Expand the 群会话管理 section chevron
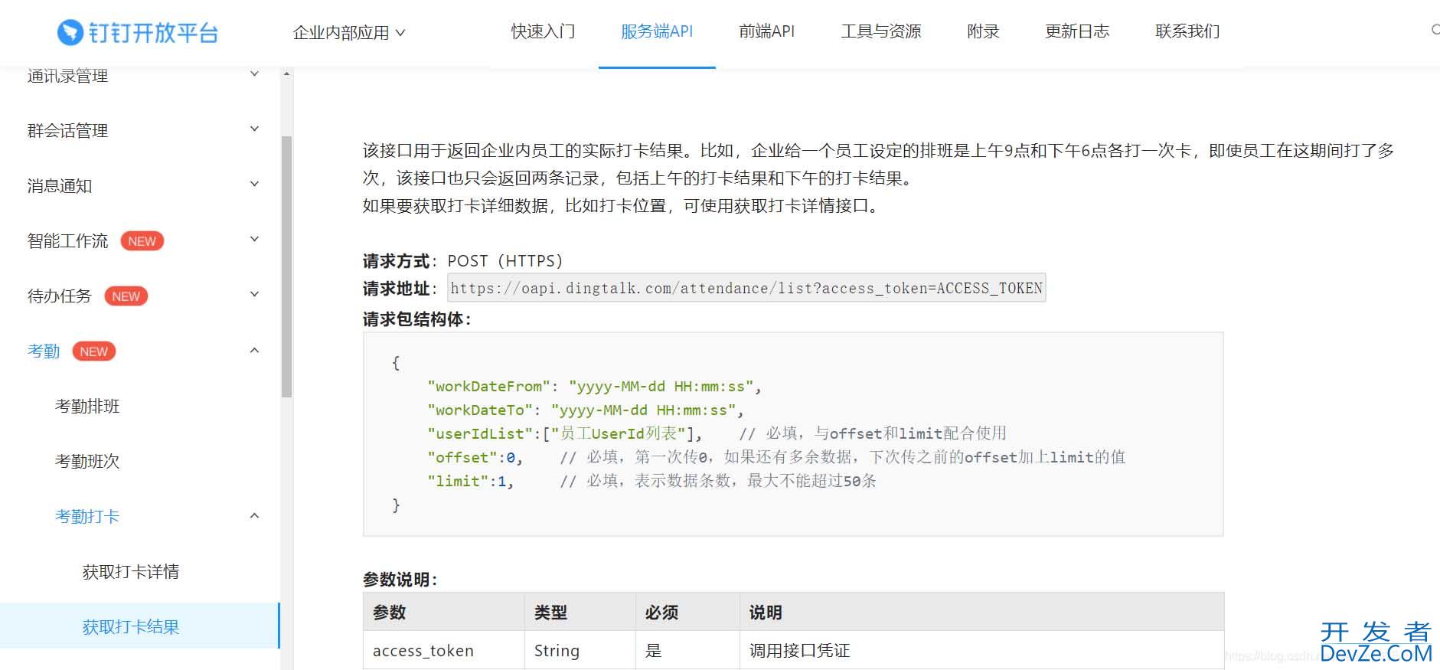This screenshot has width=1440, height=670. (x=254, y=129)
